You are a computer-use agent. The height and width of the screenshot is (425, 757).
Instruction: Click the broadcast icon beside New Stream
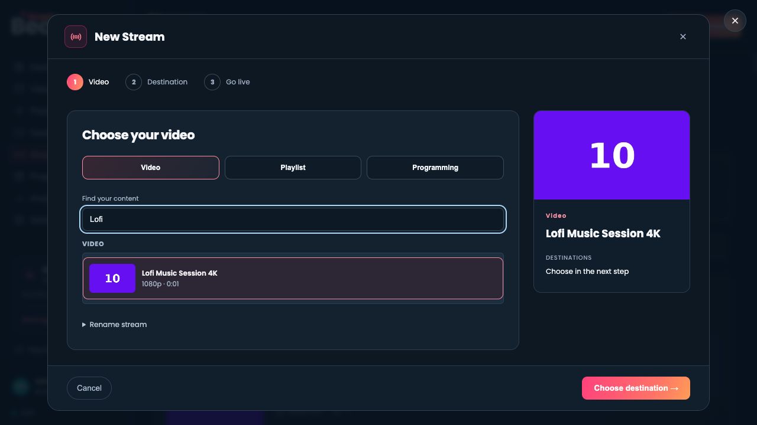(76, 37)
